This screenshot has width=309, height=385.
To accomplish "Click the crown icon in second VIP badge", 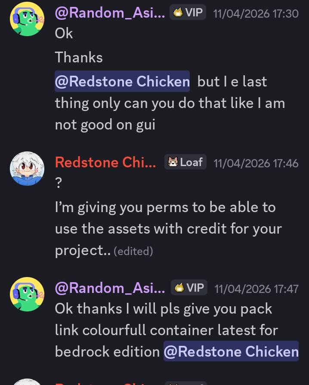I will click(x=179, y=287).
